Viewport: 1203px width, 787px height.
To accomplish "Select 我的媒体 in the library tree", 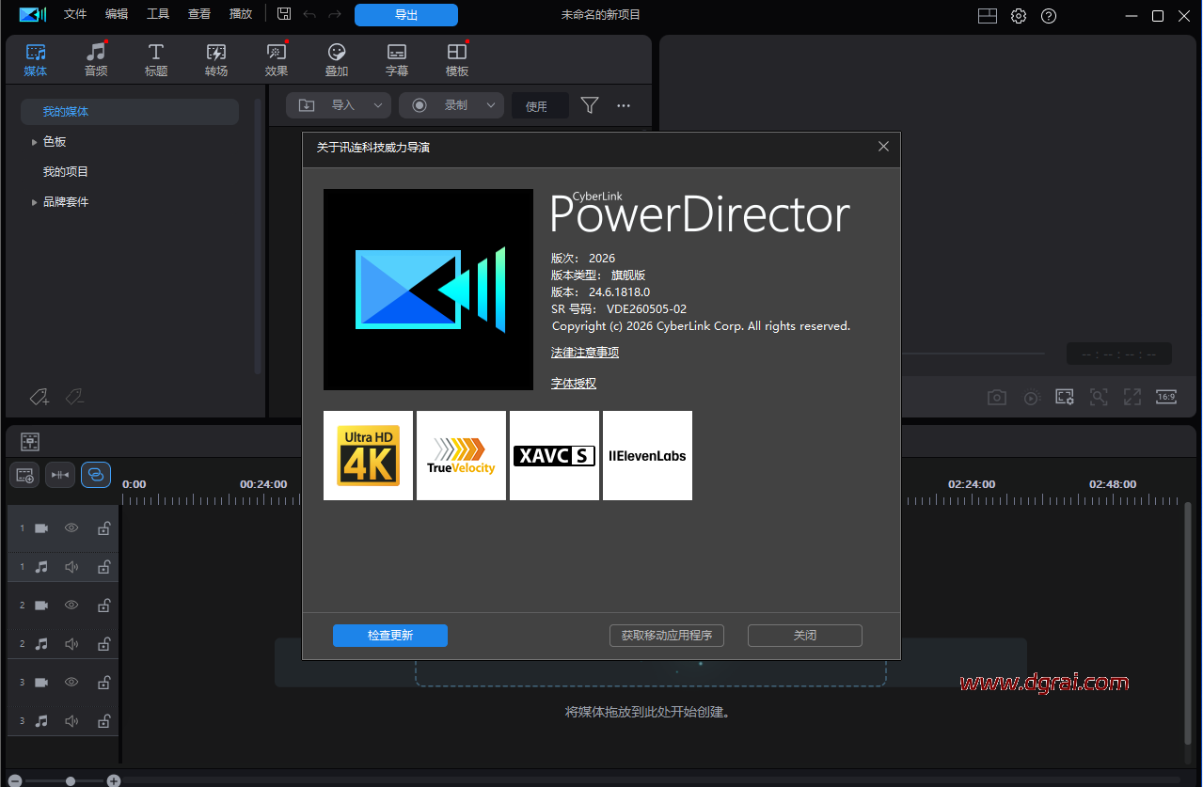I will pyautogui.click(x=130, y=112).
